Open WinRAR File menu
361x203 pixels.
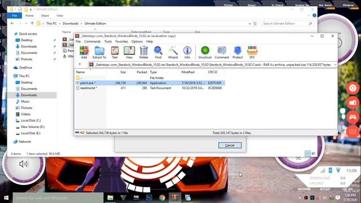click(78, 41)
